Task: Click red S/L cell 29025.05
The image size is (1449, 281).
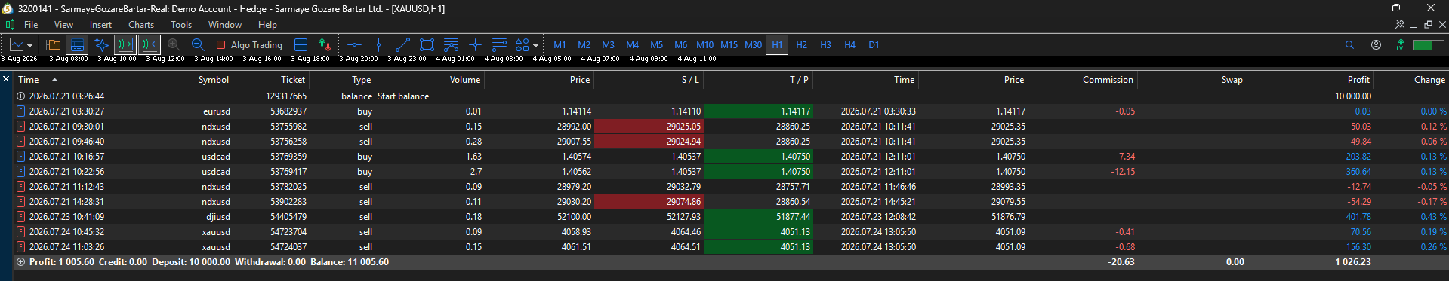Action: pyautogui.click(x=649, y=127)
